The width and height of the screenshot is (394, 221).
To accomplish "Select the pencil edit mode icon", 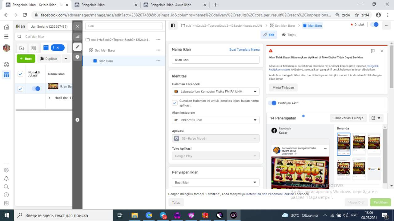I will tap(77, 47).
